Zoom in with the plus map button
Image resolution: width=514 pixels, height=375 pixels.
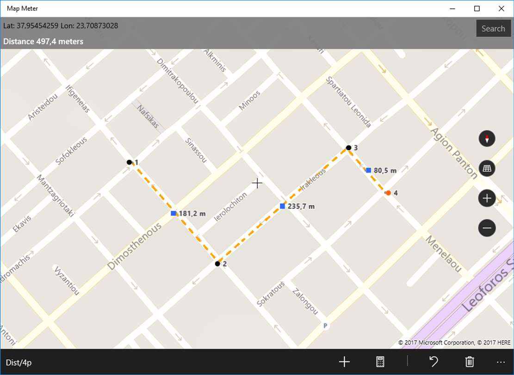coord(487,198)
